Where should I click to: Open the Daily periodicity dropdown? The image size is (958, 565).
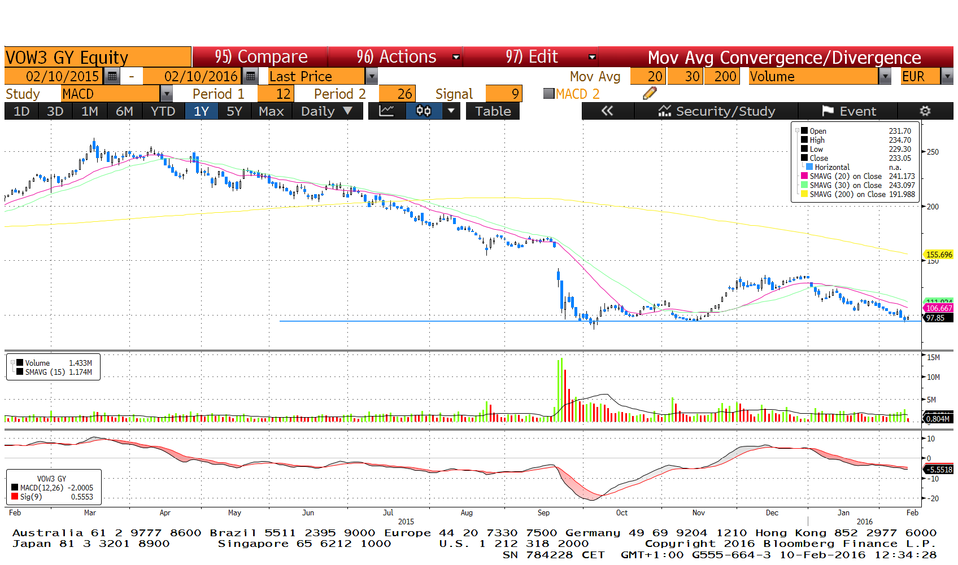coord(327,111)
